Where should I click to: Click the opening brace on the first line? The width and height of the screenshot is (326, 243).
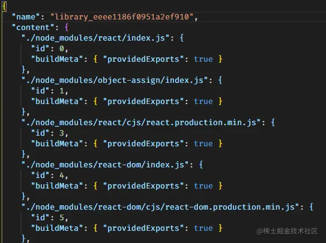4,6
